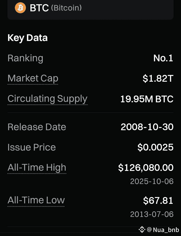The width and height of the screenshot is (181, 236).
Task: Open the Circulating Supply term explanation
Action: 47,99
